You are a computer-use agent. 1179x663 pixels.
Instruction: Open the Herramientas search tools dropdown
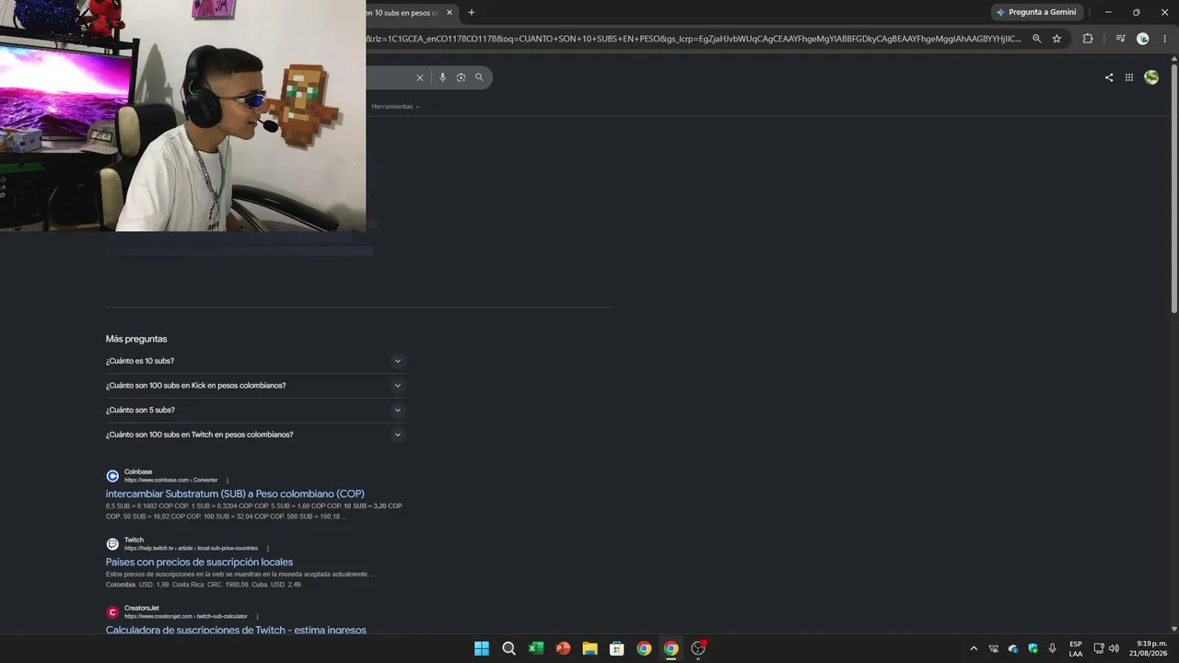point(395,107)
